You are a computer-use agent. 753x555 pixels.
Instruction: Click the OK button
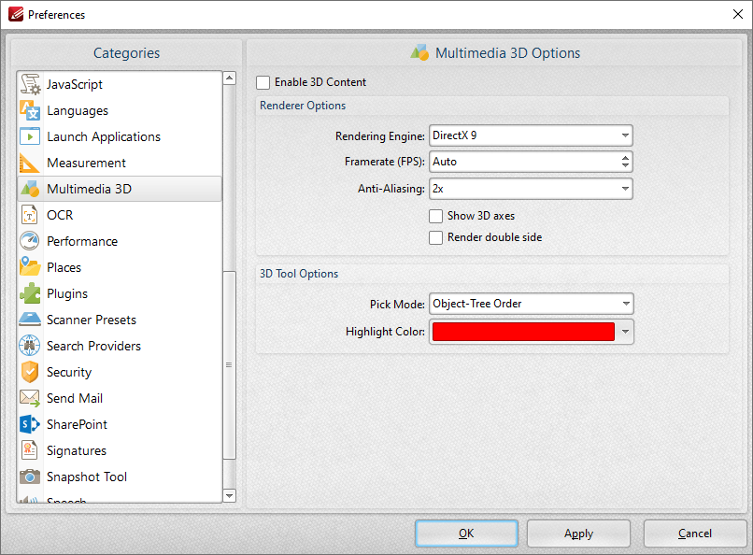click(466, 534)
